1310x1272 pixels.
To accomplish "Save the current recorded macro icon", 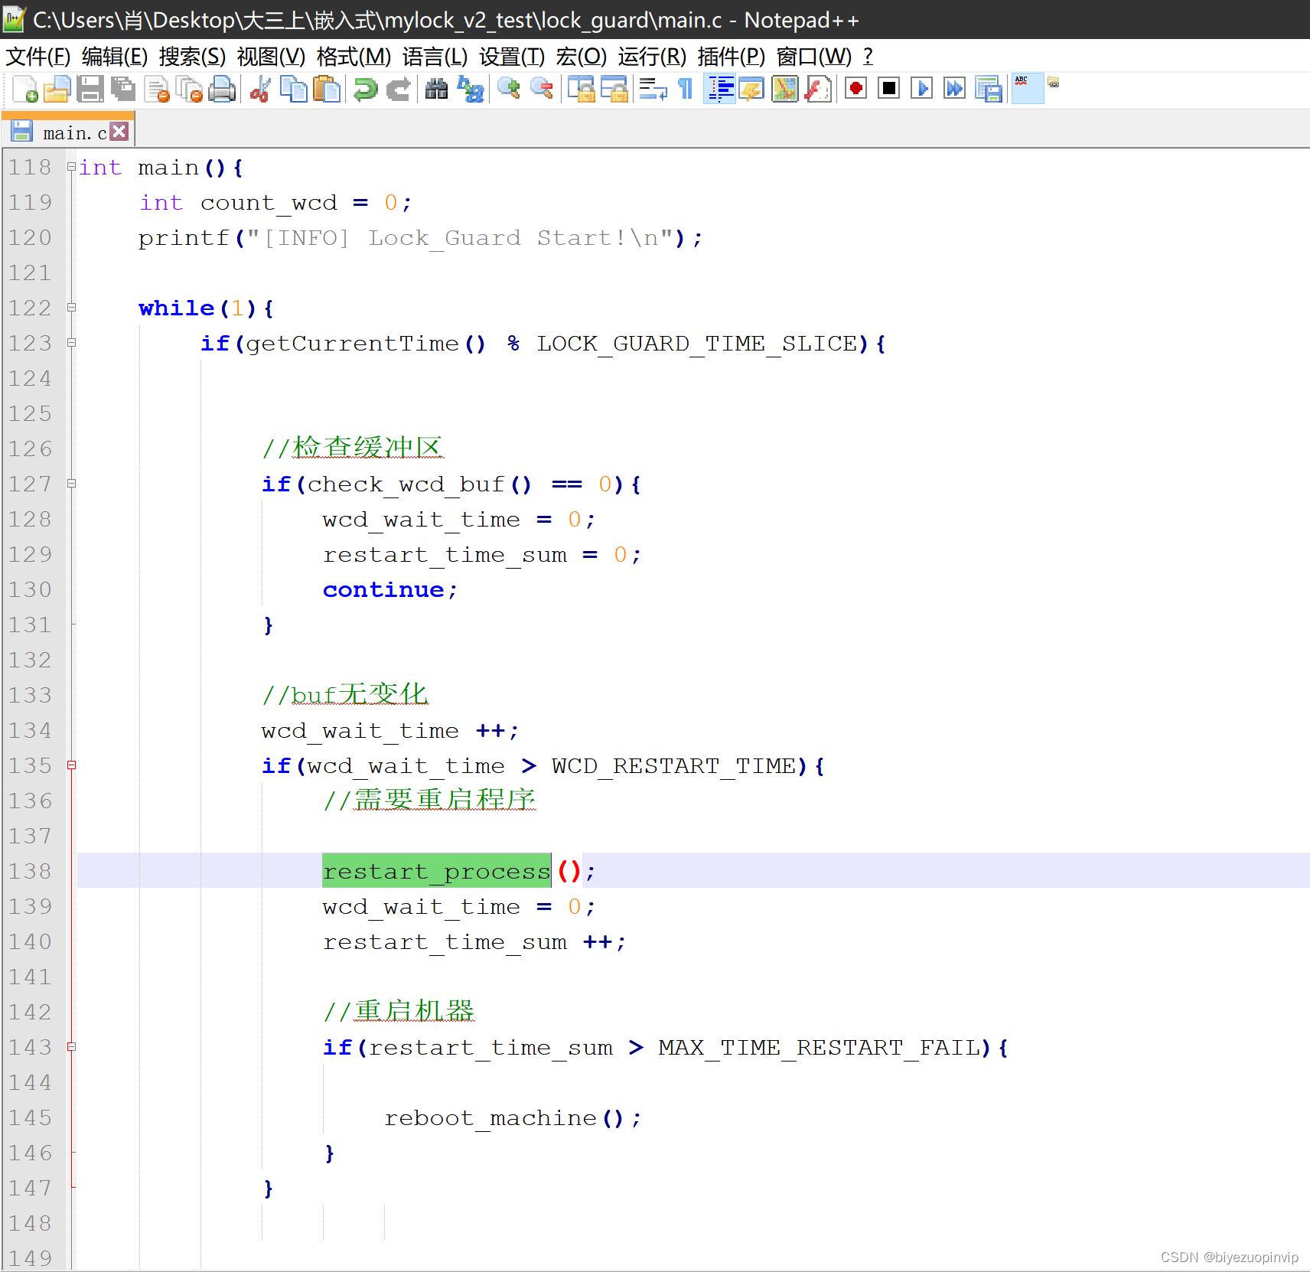I will 988,90.
